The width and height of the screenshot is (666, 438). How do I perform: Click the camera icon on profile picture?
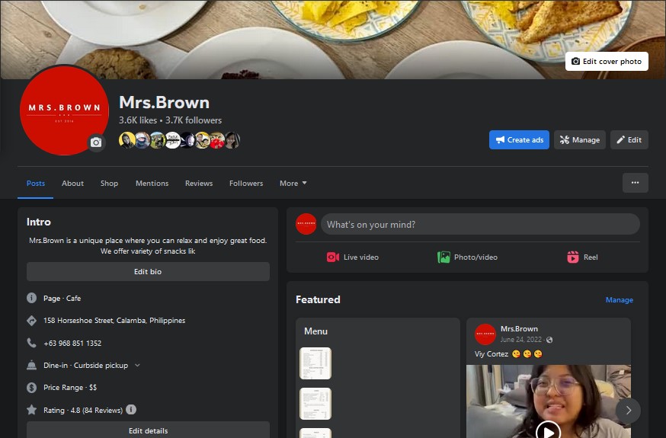pos(96,142)
